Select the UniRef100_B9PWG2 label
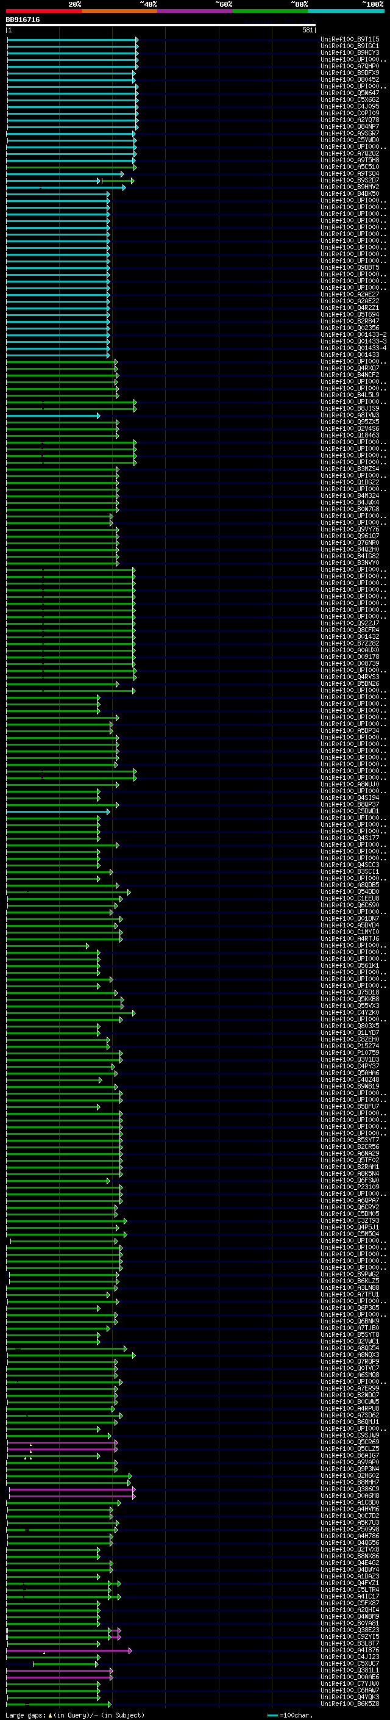390x1720 pixels. (x=350, y=1274)
